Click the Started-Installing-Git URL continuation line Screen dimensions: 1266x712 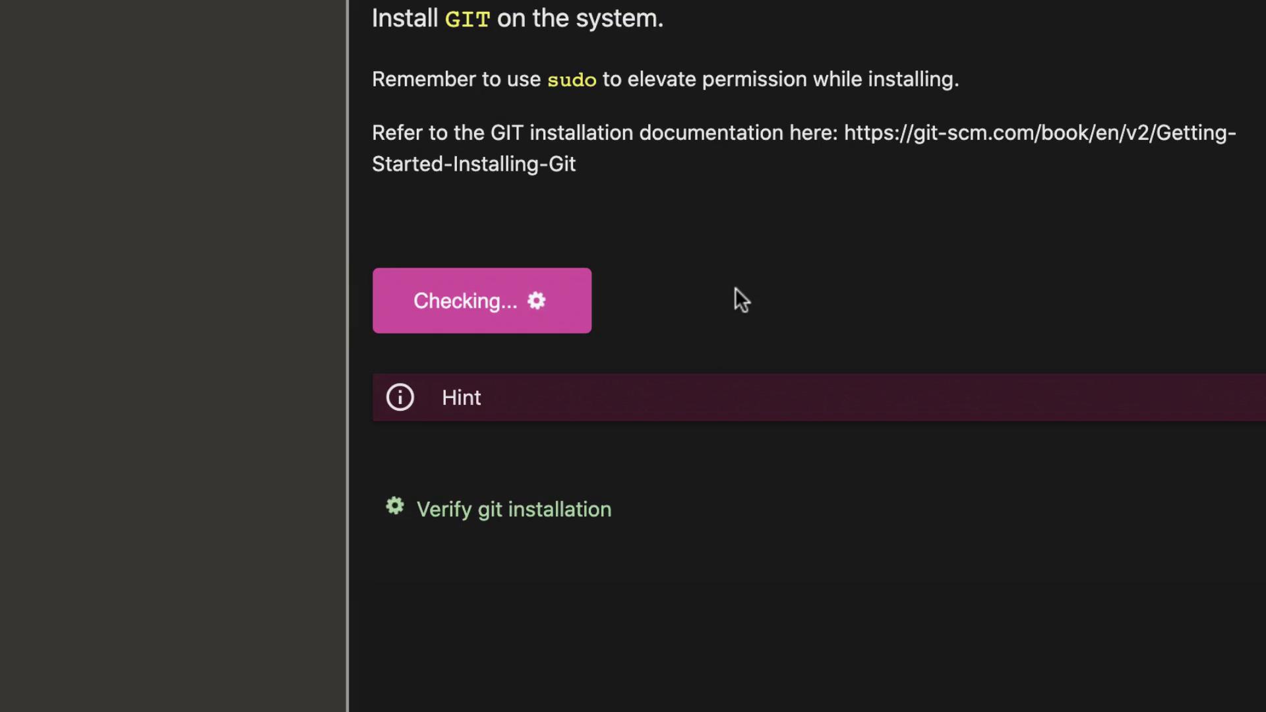coord(473,164)
